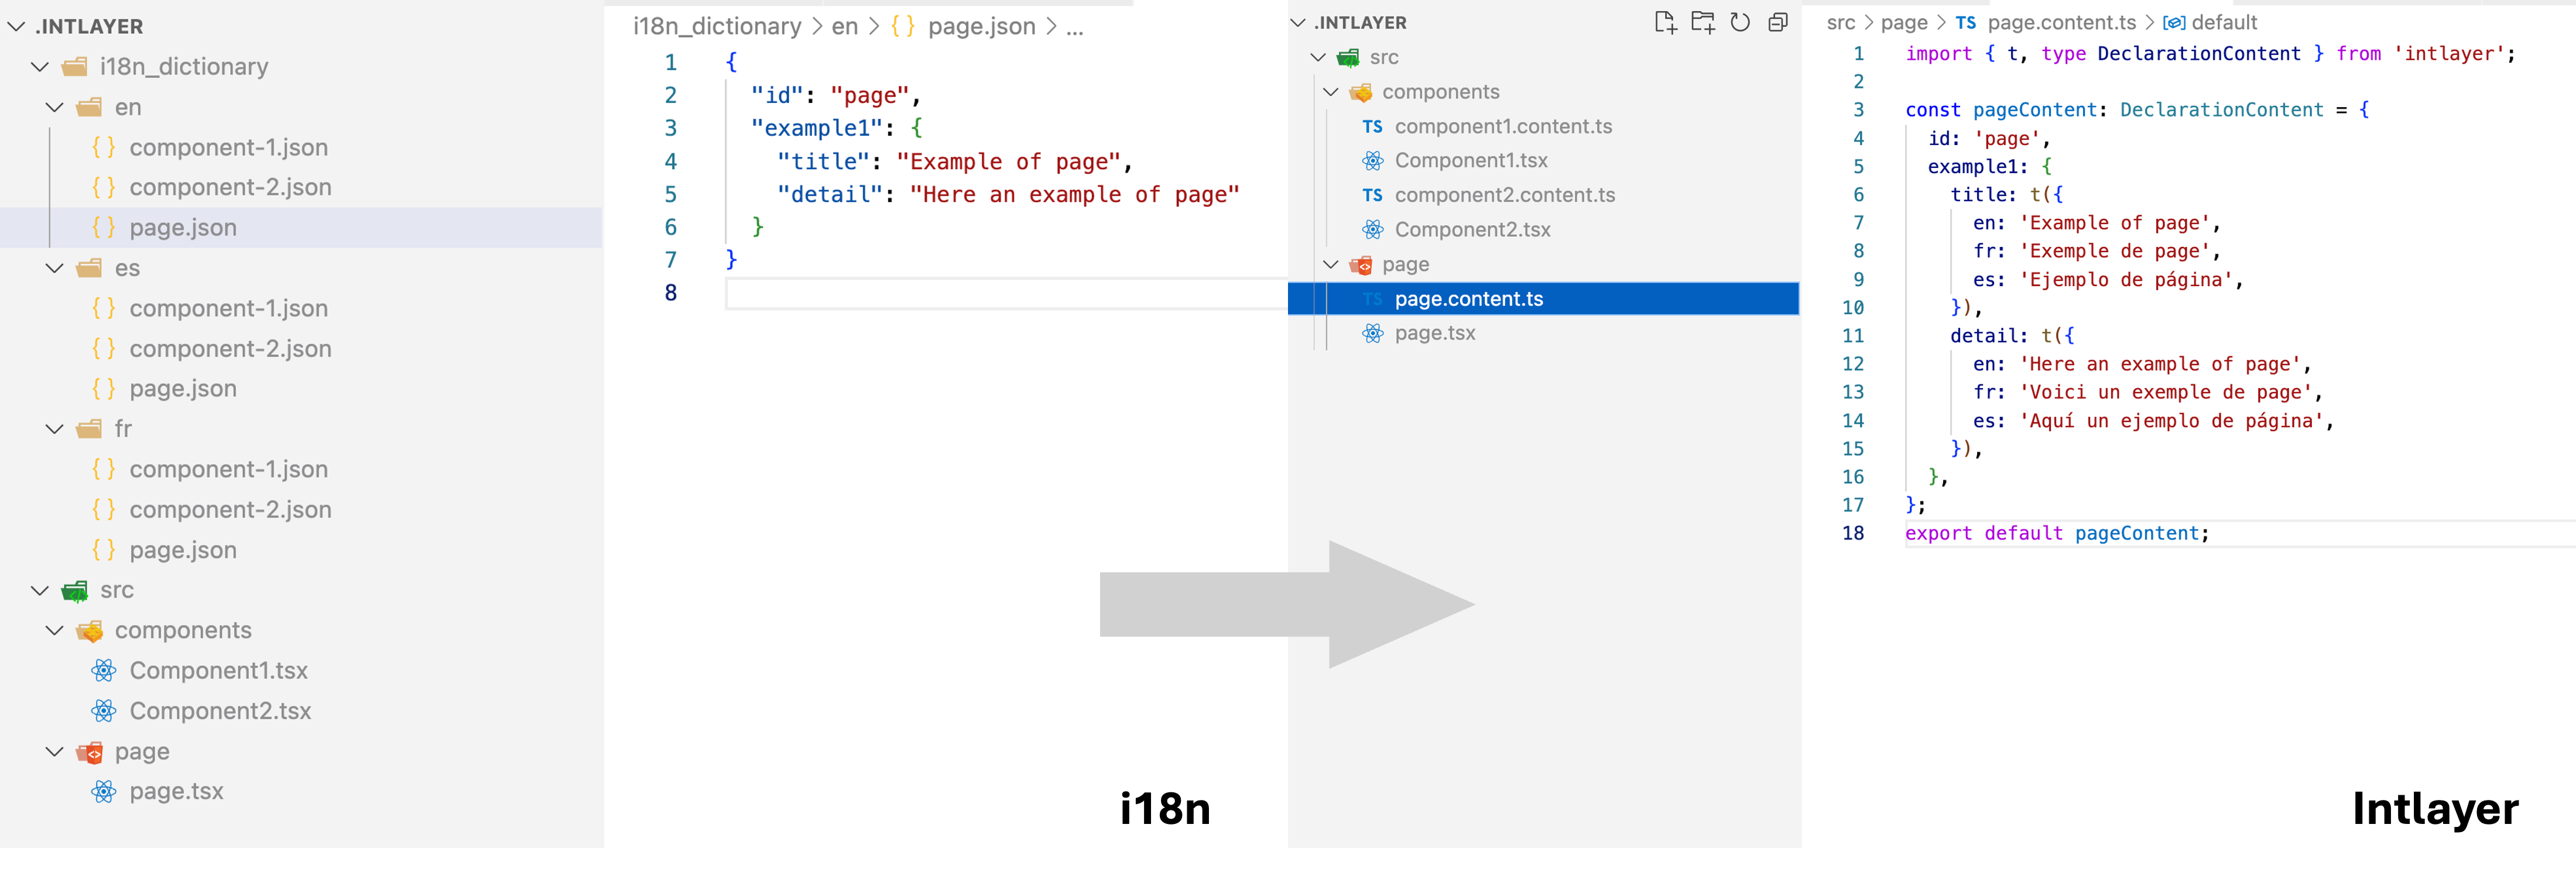
Task: Collapse the fr folder chevron
Action: point(55,429)
